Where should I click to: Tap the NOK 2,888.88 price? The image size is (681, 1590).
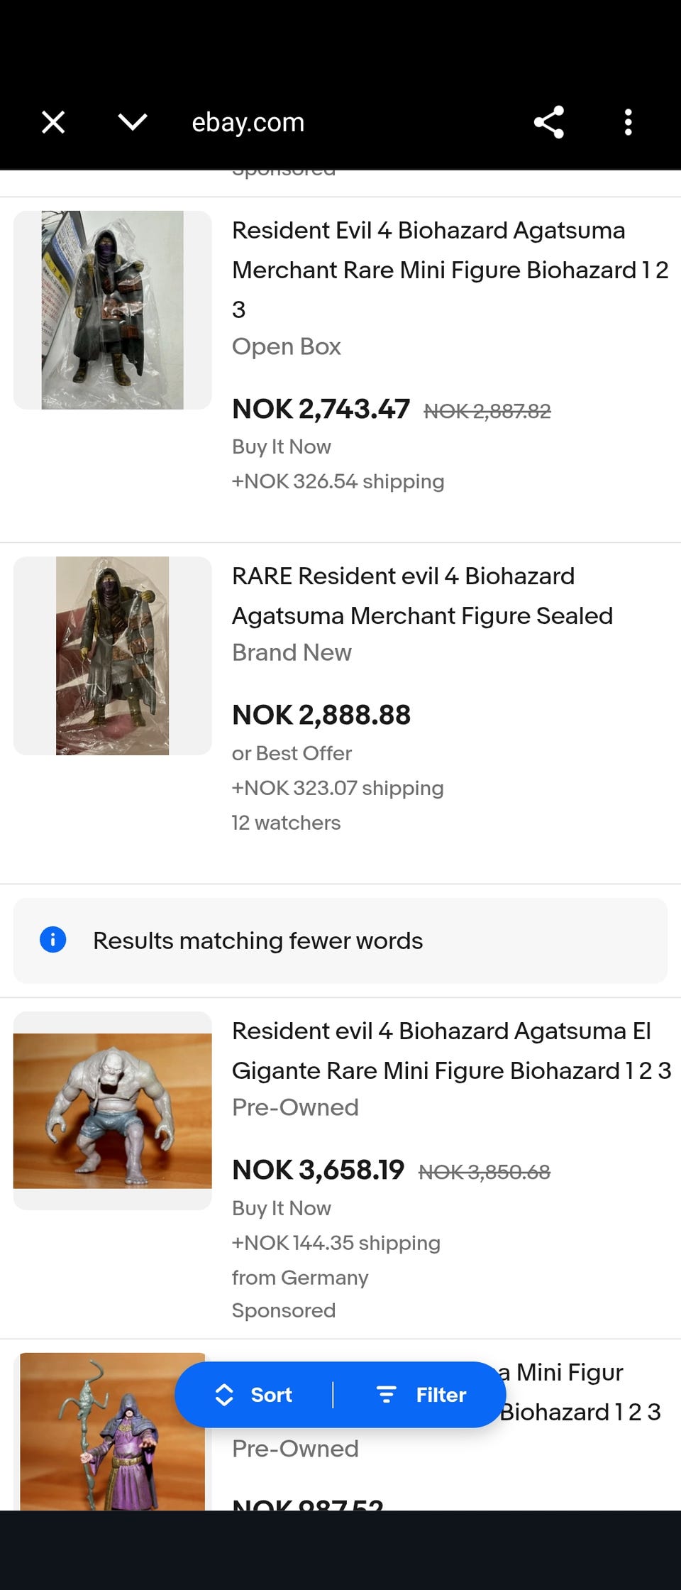pyautogui.click(x=321, y=715)
